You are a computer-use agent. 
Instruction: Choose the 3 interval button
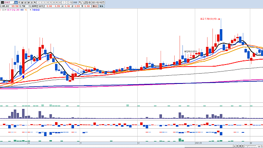(42, 2)
